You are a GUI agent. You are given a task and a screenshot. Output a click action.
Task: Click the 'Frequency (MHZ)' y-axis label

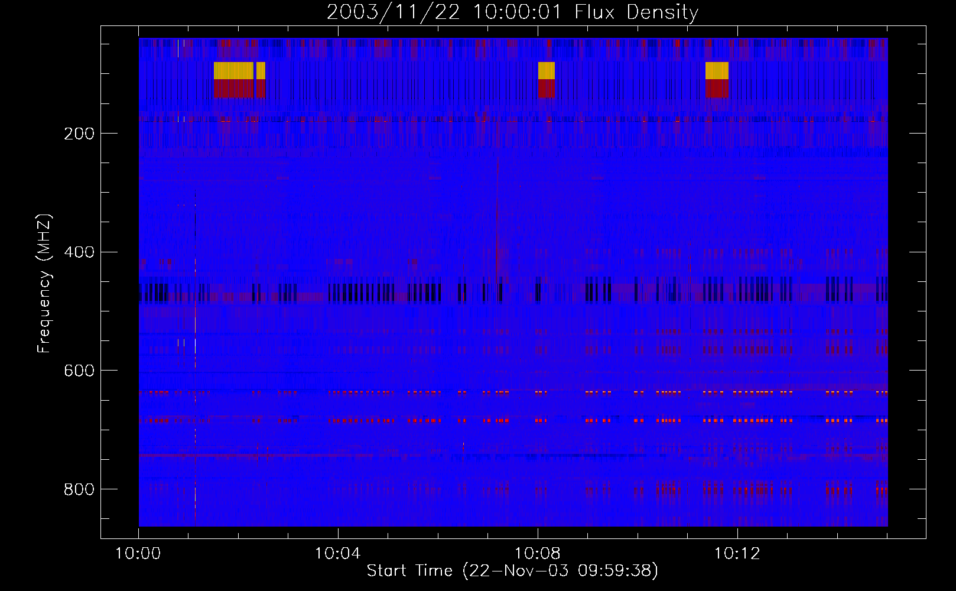pyautogui.click(x=44, y=283)
